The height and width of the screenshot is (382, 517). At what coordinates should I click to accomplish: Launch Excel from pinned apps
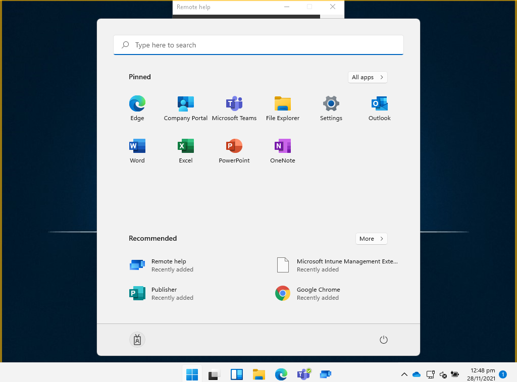coord(186,151)
